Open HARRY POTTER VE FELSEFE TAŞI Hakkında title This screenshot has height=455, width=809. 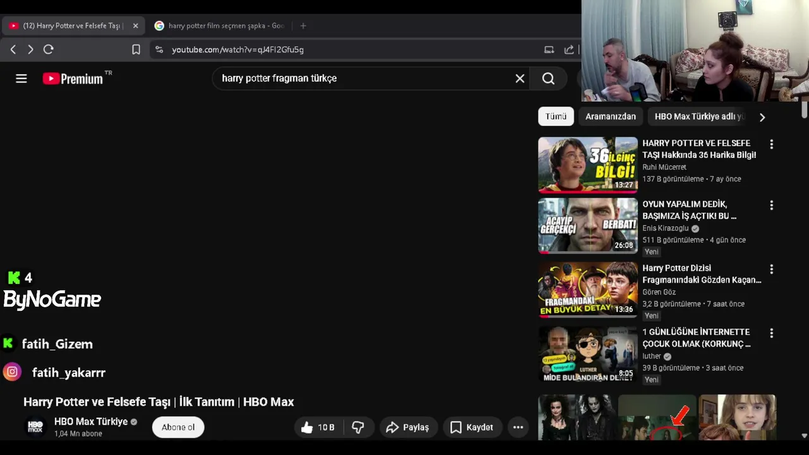699,149
